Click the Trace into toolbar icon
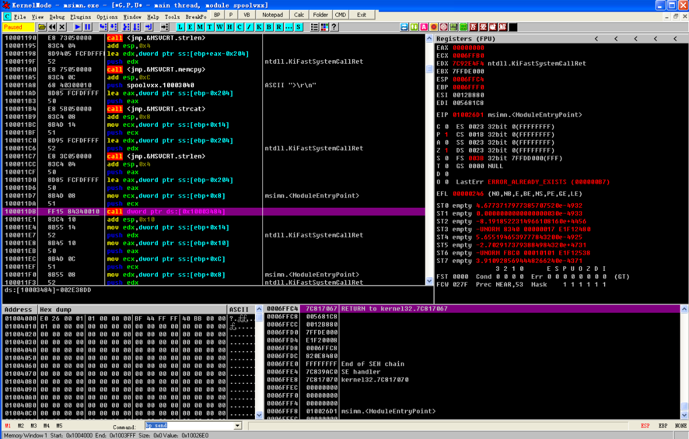689x439 pixels. tap(125, 27)
